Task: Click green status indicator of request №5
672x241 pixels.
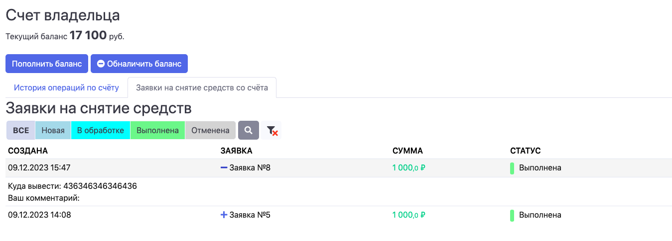Action: coord(512,215)
